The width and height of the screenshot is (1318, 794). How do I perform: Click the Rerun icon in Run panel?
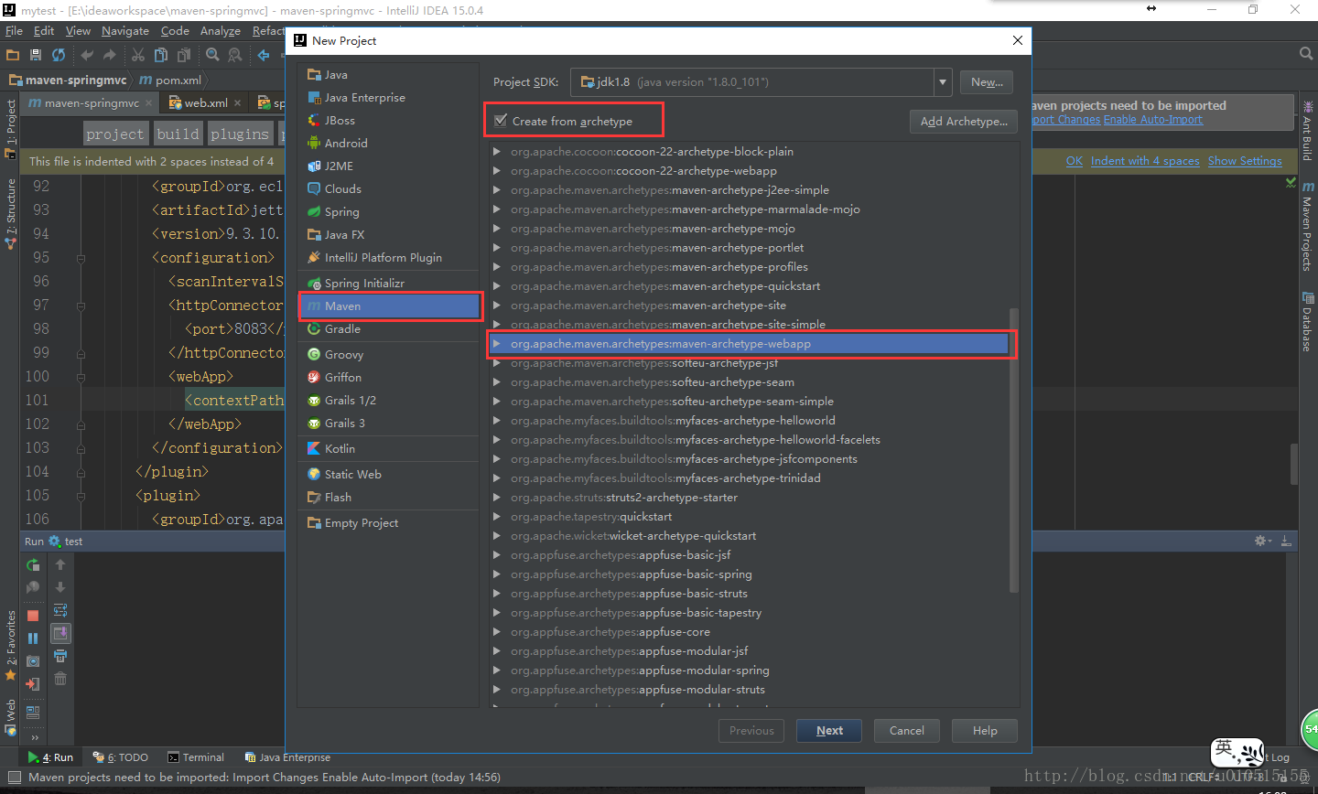tap(33, 565)
